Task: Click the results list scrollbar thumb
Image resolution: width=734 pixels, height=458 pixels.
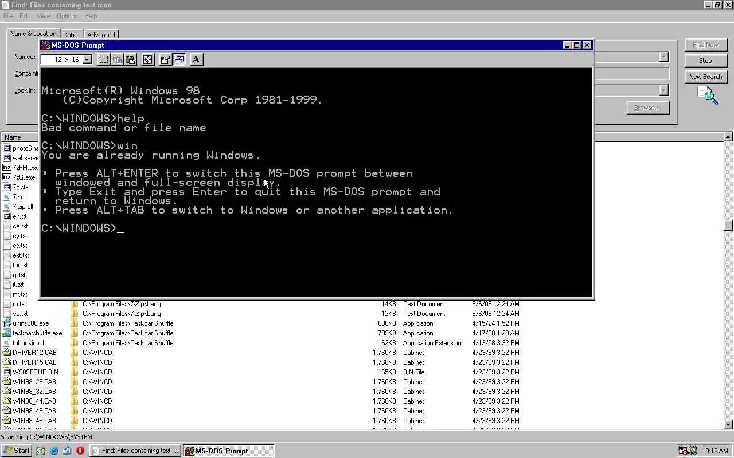Action: click(728, 226)
